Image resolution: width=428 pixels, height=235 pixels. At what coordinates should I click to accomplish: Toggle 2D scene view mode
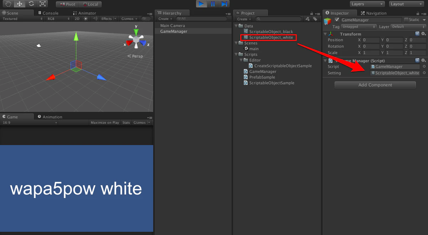tap(77, 18)
